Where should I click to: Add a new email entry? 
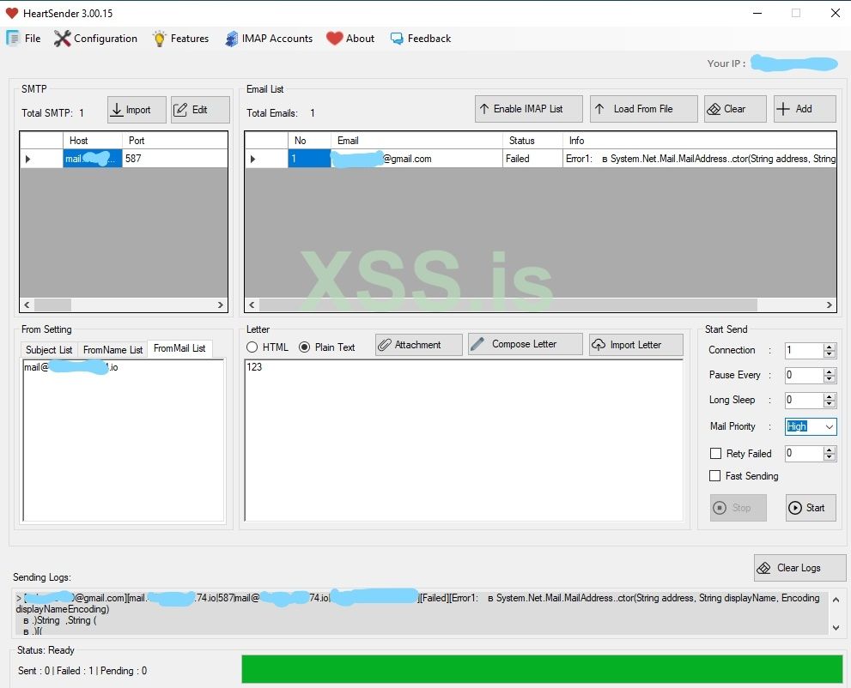pos(805,109)
